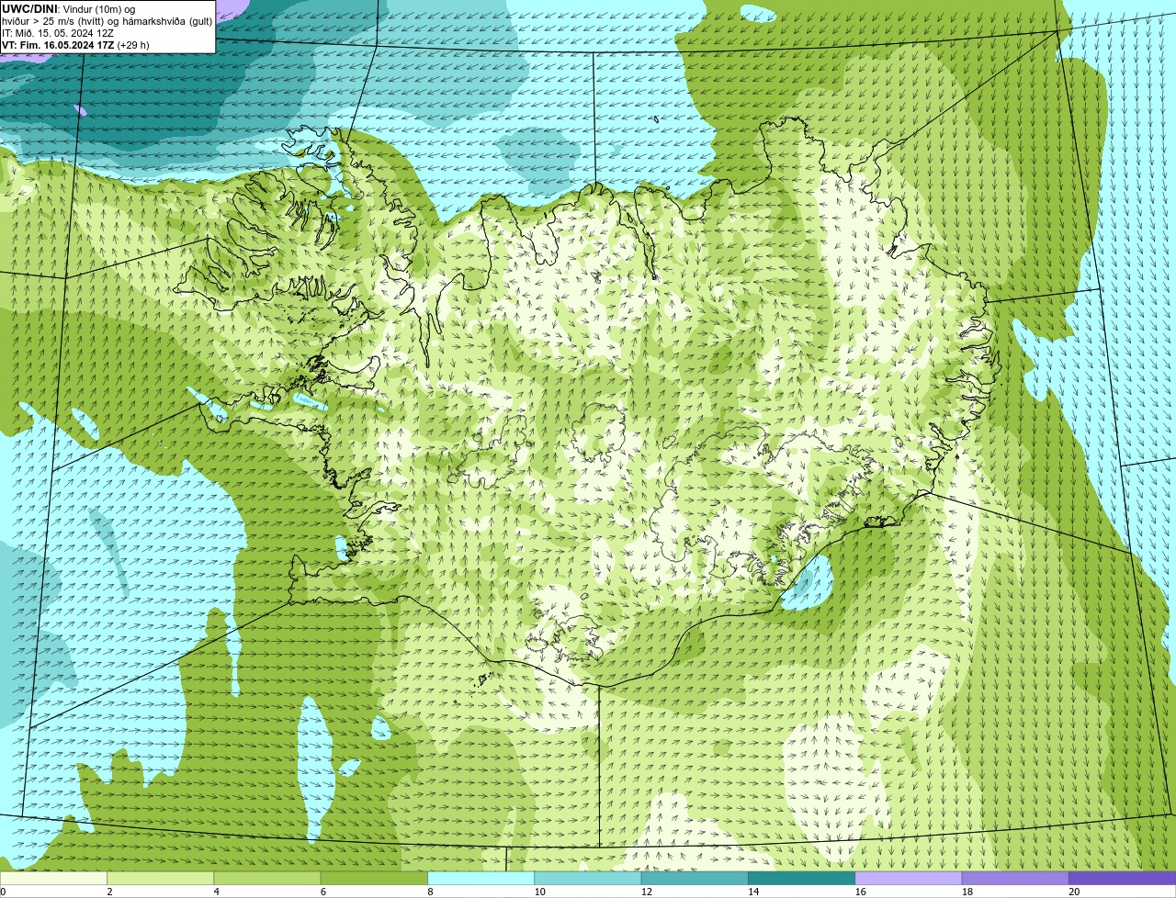
Task: Click the "IT: Mið. 15. 05. 2024 12Z" line
Action: point(58,33)
